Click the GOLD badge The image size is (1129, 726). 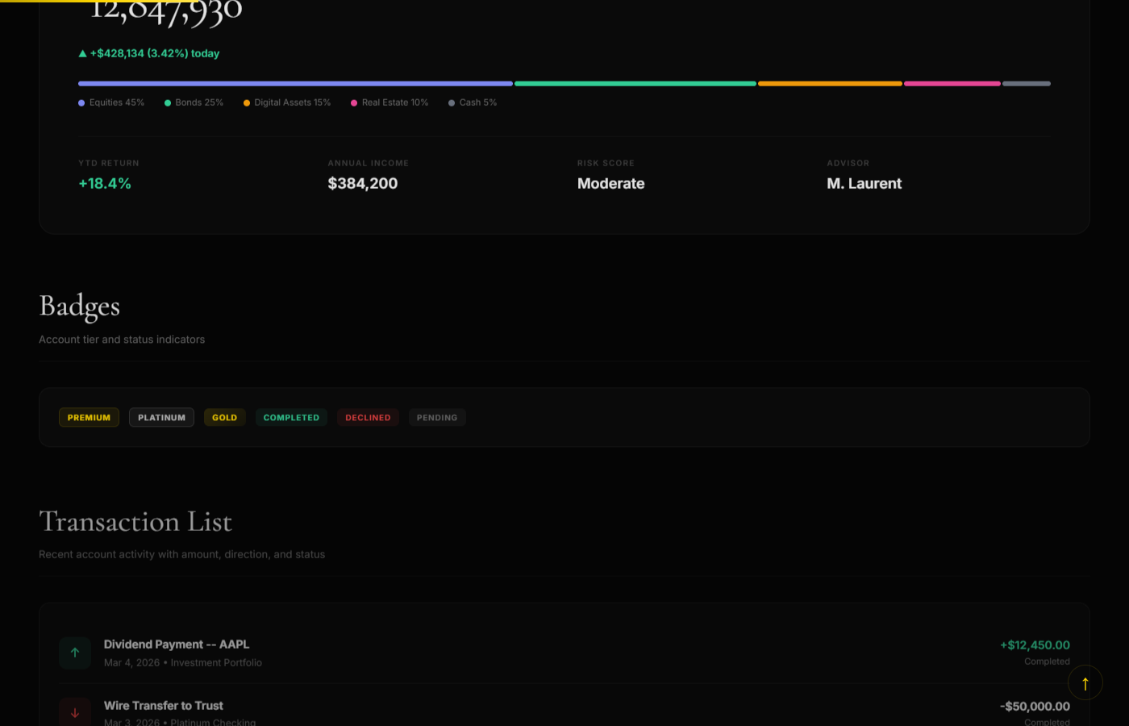[224, 418]
